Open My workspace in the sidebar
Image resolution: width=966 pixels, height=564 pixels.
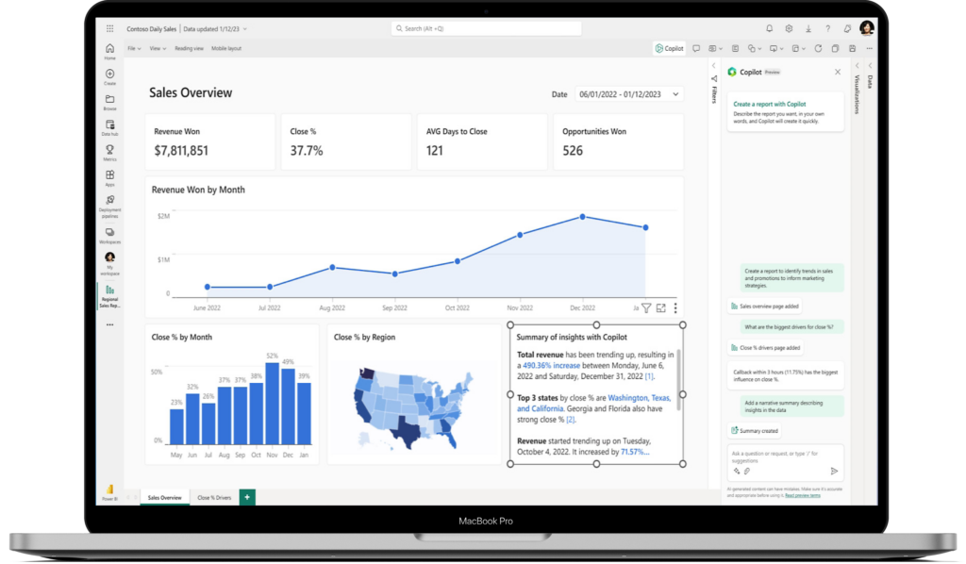[x=109, y=263]
